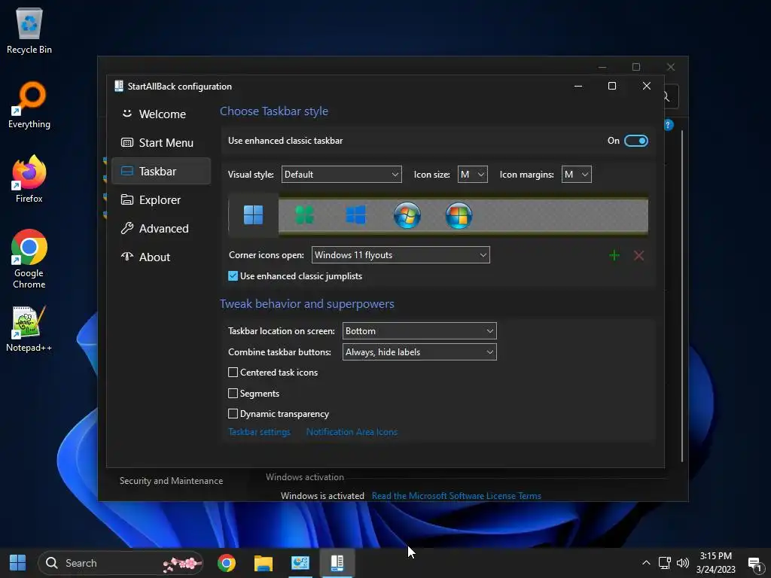
Task: Select the Windows Vista orb start icon
Action: tap(459, 214)
